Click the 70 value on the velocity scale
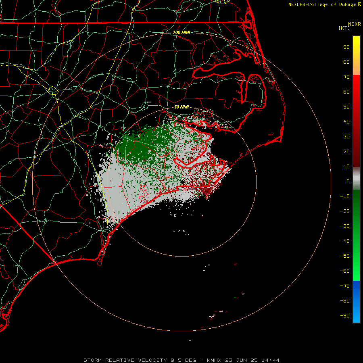363x363 pixels. click(x=346, y=77)
